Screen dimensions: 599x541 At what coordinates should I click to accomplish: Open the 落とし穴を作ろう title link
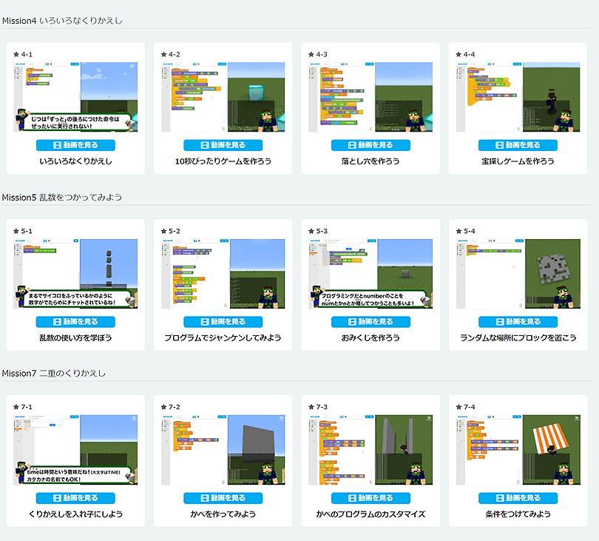tap(370, 161)
